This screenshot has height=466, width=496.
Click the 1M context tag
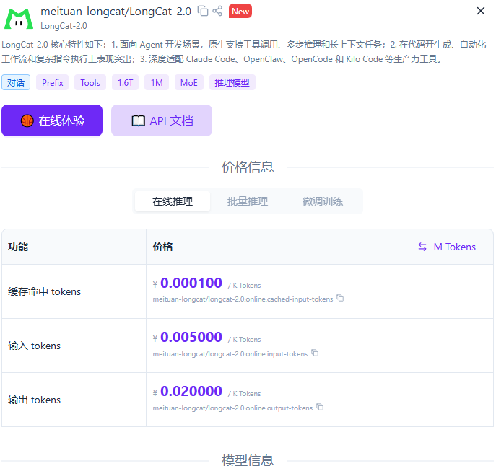point(157,82)
